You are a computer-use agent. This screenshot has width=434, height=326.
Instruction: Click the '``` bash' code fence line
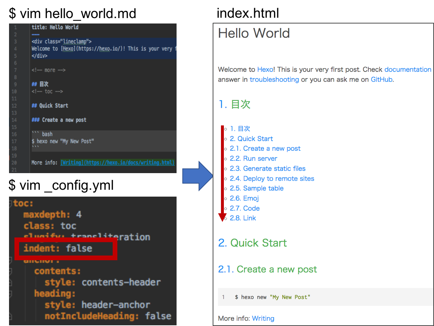(x=42, y=134)
